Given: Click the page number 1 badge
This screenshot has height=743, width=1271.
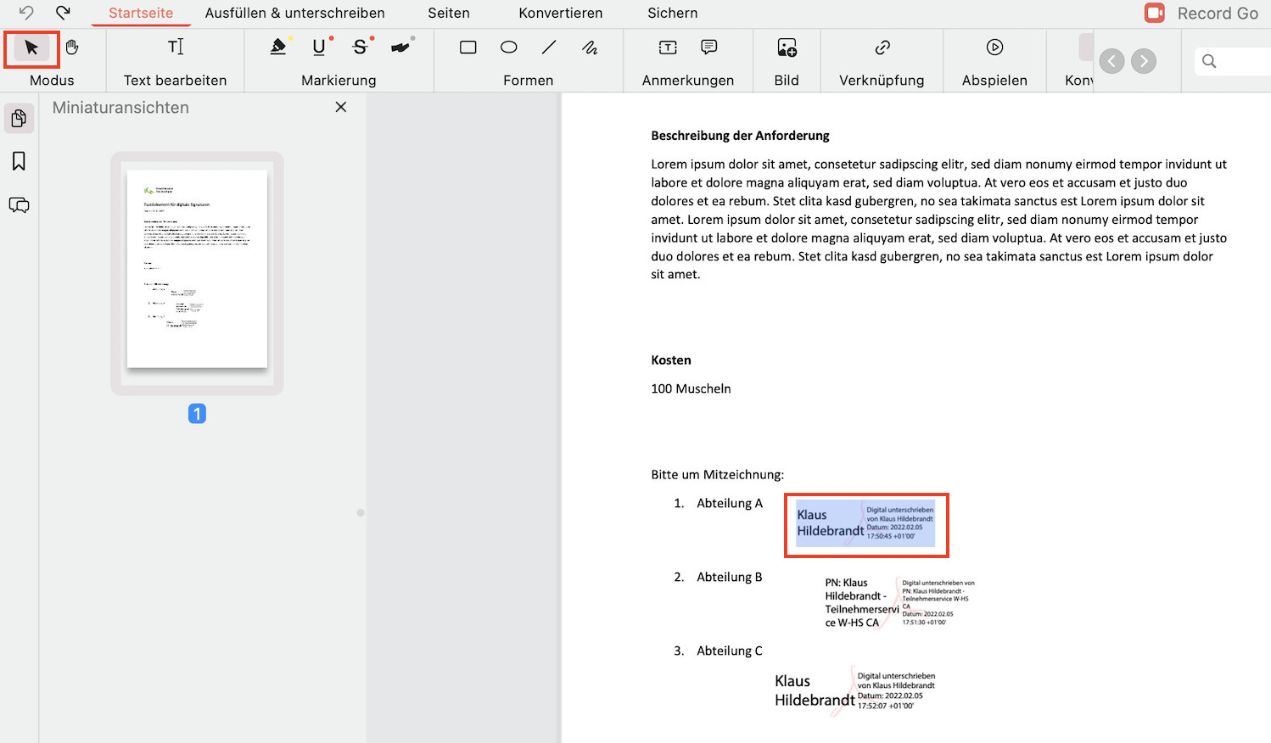Looking at the screenshot, I should [197, 414].
